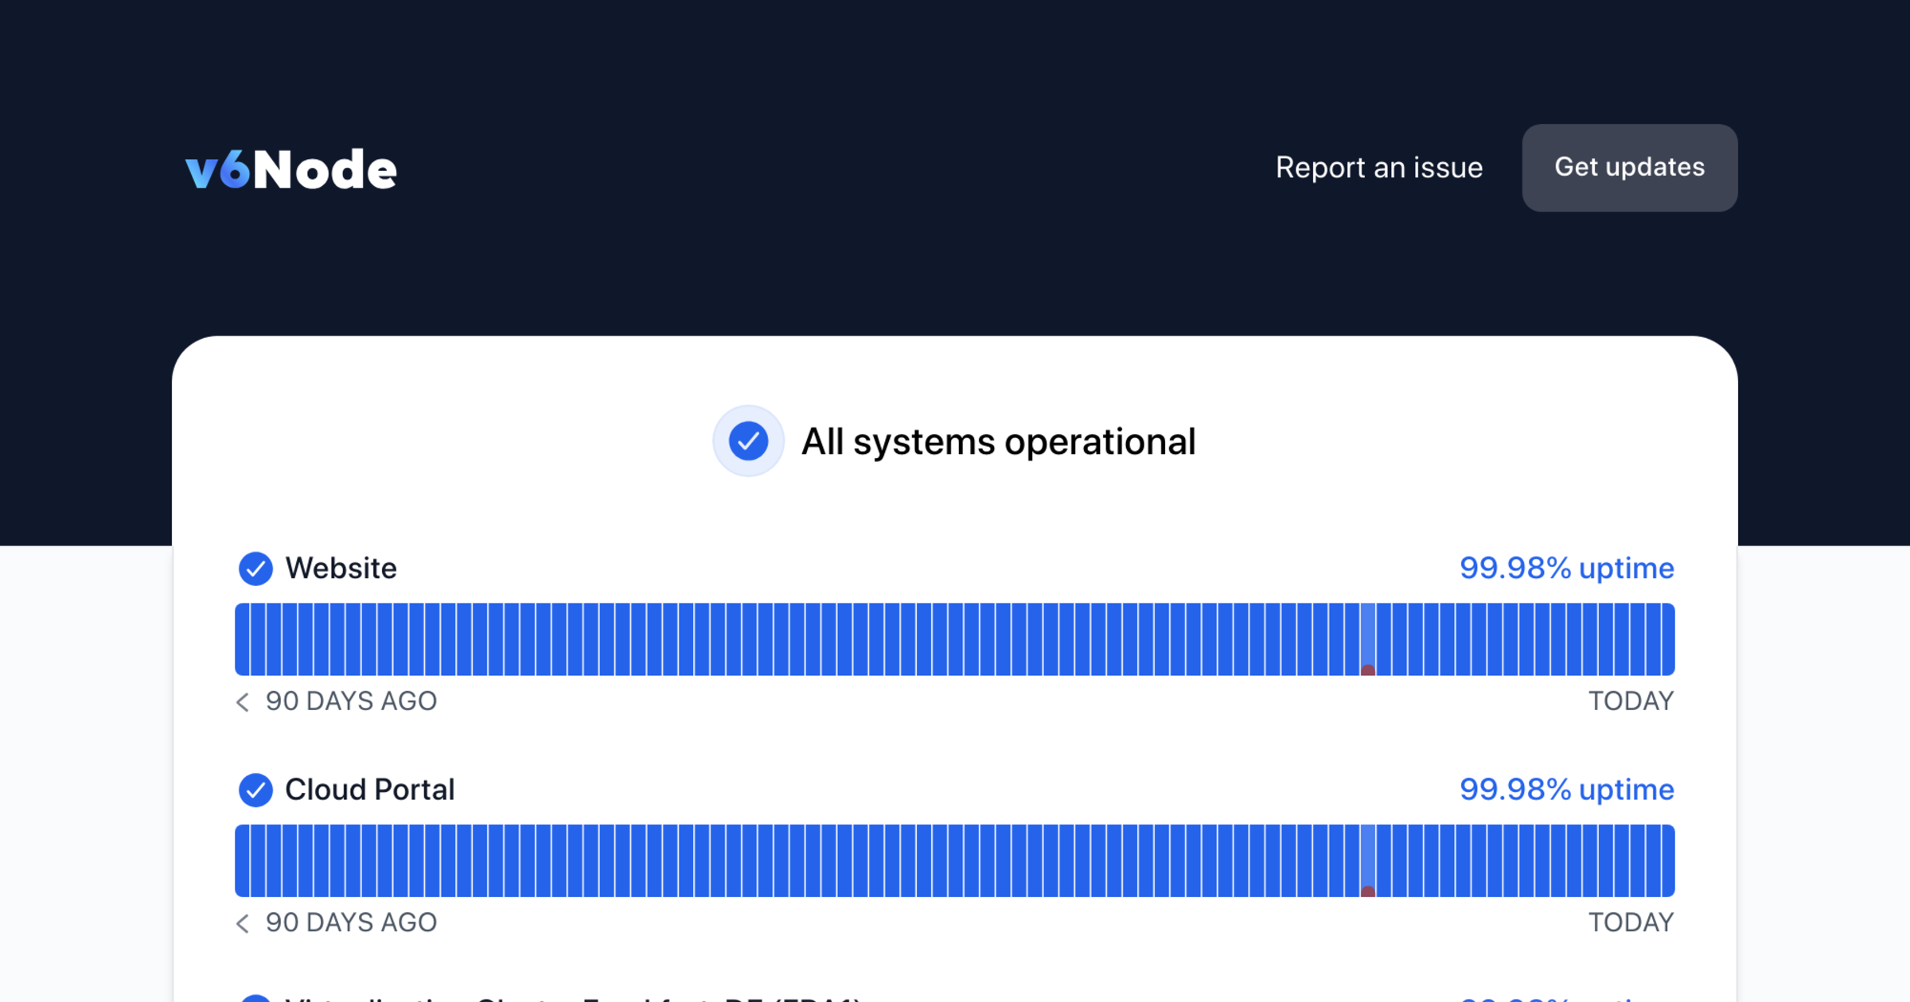1910x1002 pixels.
Task: Click the circular status indicator above the services list
Action: (x=748, y=441)
